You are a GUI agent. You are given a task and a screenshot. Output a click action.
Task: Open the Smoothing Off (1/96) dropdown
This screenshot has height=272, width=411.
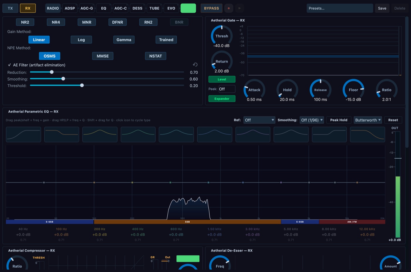coord(312,120)
